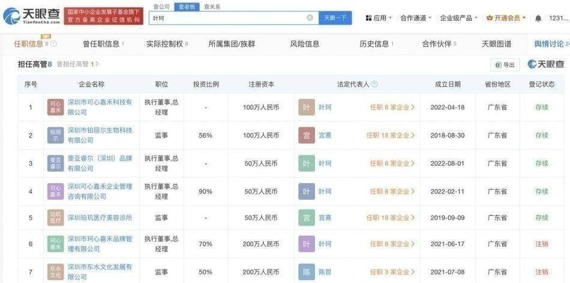570x283 pixels.
Task: Open 斐亚睿尔 company logo in row 3
Action: (x=56, y=163)
